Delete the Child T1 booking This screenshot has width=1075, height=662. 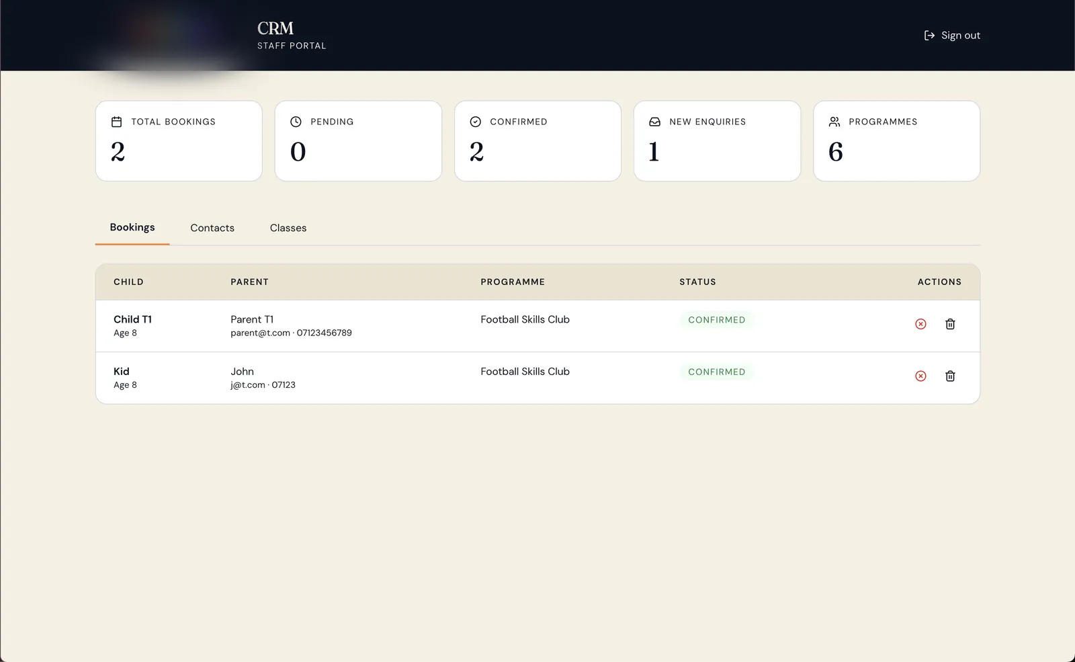coord(950,324)
